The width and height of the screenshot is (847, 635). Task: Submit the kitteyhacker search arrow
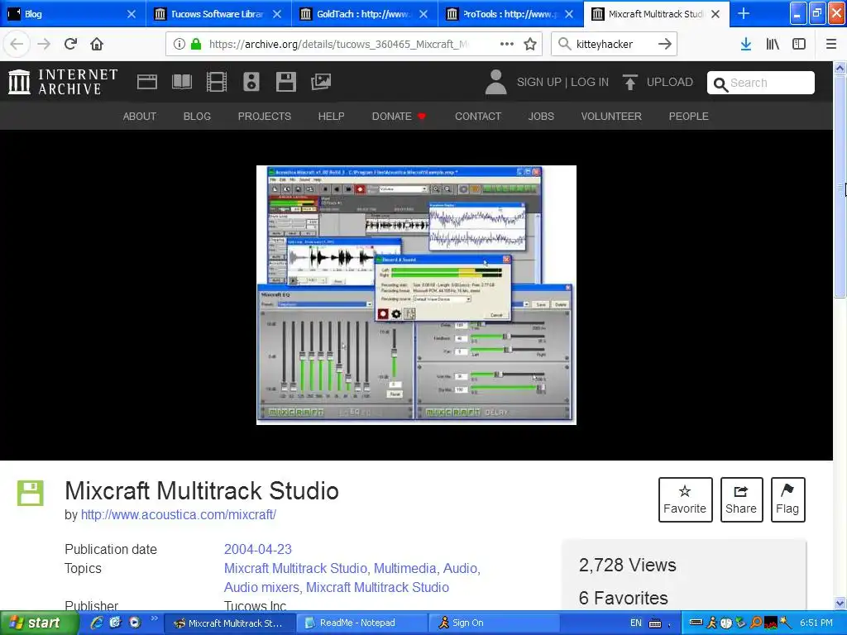(x=665, y=44)
